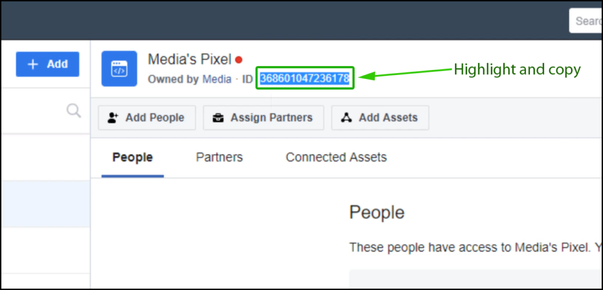Click into the left sidebar search field
This screenshot has height=290, width=603.
(x=35, y=111)
